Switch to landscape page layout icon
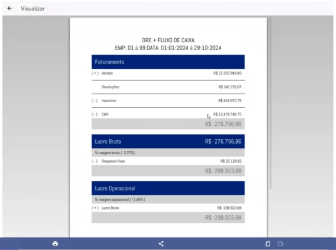 pyautogui.click(x=280, y=244)
